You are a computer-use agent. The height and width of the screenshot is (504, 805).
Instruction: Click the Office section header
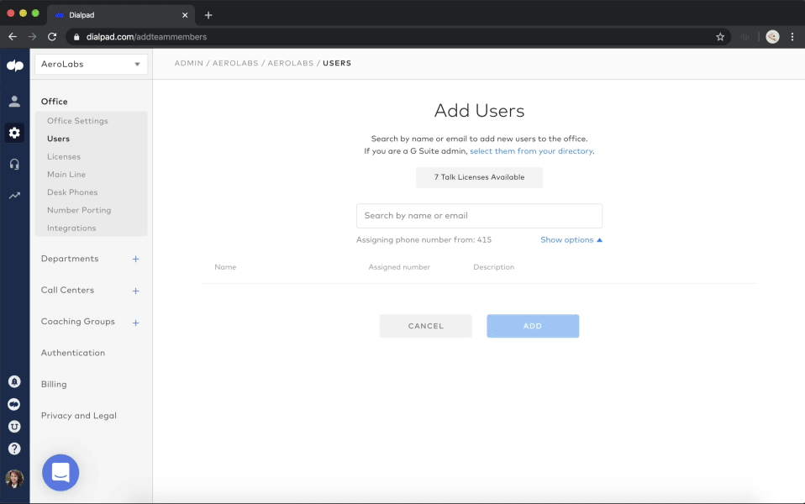[55, 101]
